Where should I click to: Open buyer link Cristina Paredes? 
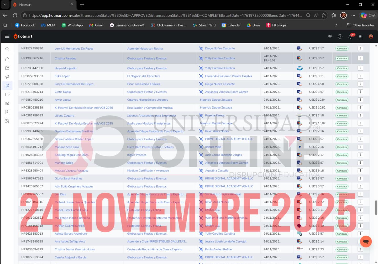pos(65,58)
